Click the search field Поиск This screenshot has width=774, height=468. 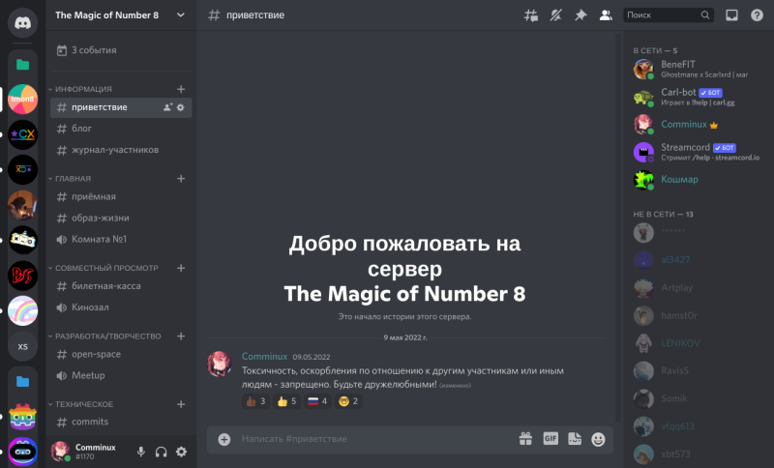tap(669, 15)
